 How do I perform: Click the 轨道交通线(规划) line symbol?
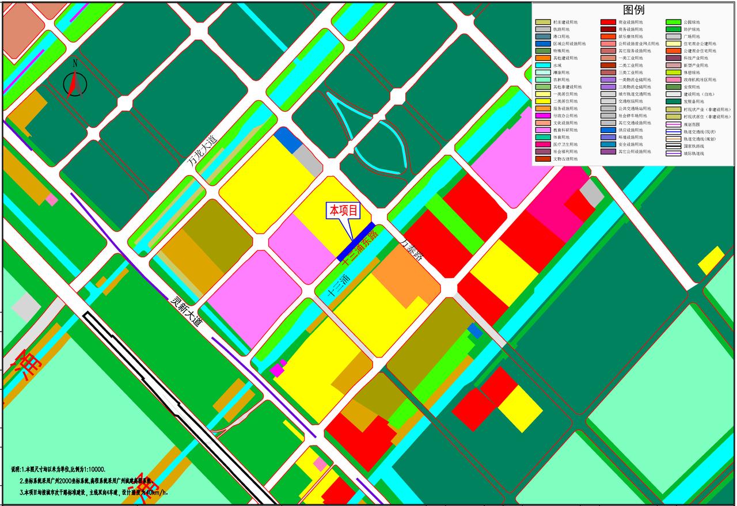point(674,139)
